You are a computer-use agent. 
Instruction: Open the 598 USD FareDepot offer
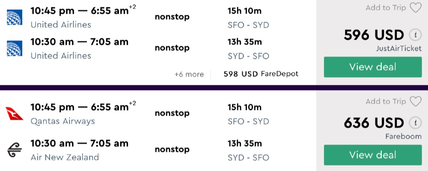(x=261, y=74)
